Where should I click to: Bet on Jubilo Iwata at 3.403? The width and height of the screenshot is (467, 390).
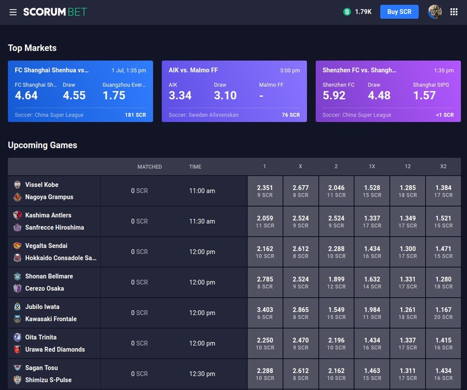265,313
